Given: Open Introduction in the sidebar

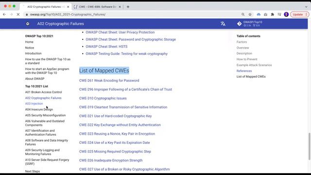Looking at the screenshot, I should coord(33,53).
